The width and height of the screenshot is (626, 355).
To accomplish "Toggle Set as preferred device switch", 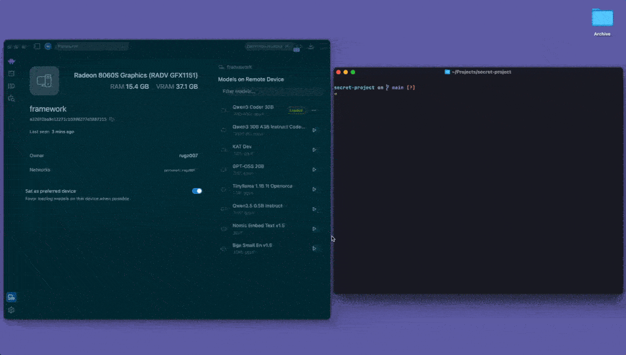I will click(197, 191).
